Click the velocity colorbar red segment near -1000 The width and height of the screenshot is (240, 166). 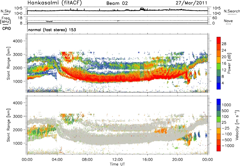(x=219, y=148)
